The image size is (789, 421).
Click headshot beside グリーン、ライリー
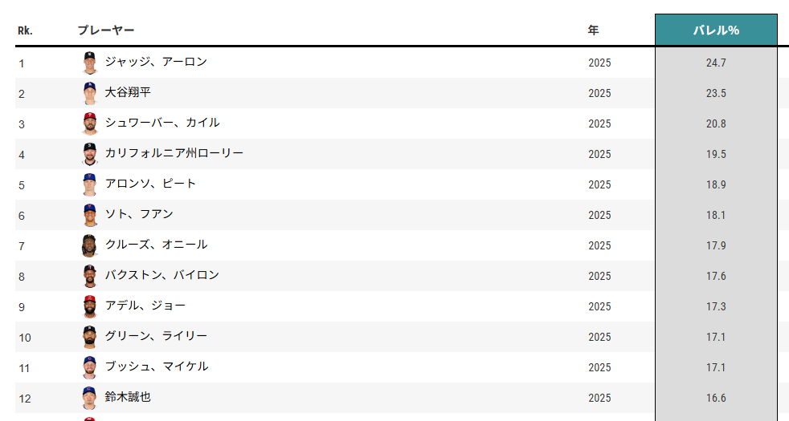click(89, 337)
